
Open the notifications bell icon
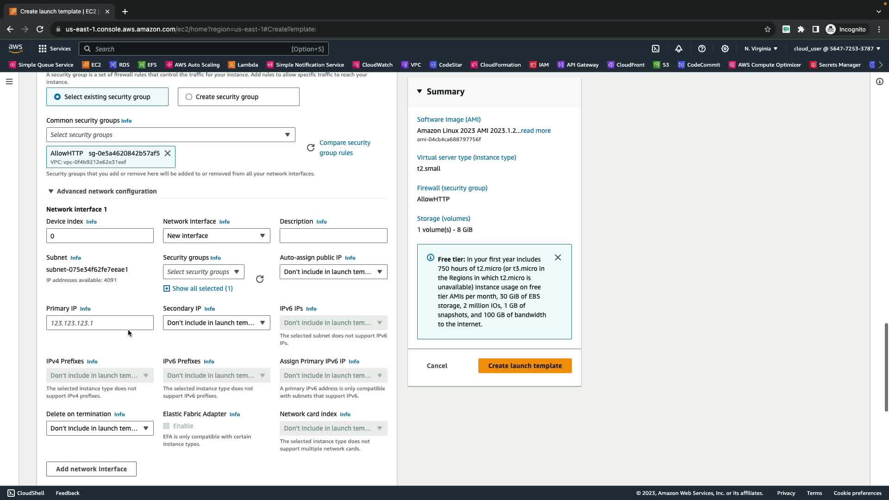(678, 49)
